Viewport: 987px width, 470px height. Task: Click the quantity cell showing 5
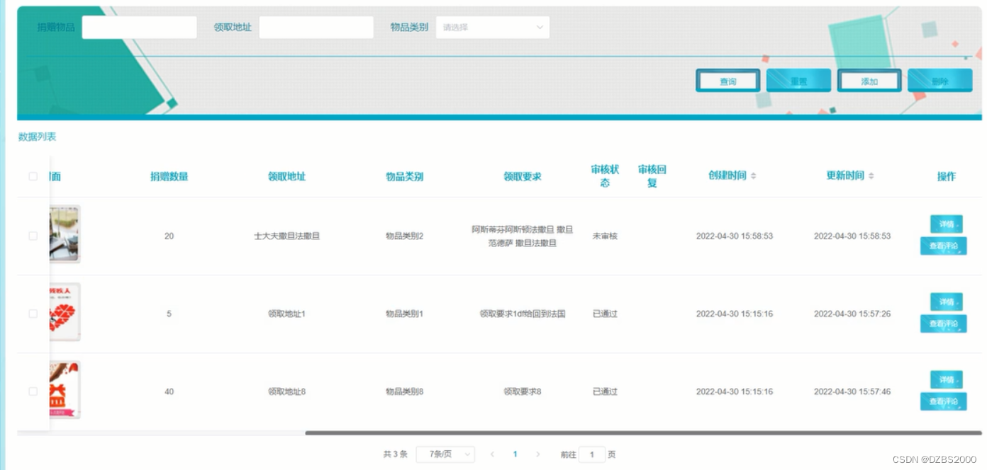(x=169, y=314)
